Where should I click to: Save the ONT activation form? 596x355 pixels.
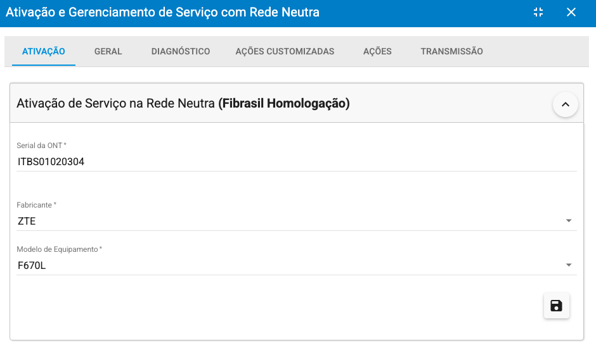(x=556, y=306)
